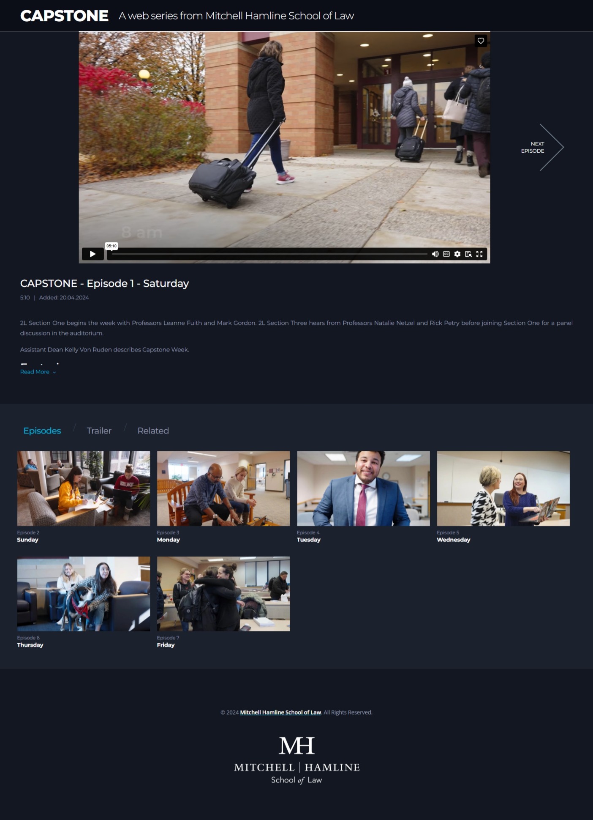593x820 pixels.
Task: Play the Episode 1 video
Action: (92, 254)
